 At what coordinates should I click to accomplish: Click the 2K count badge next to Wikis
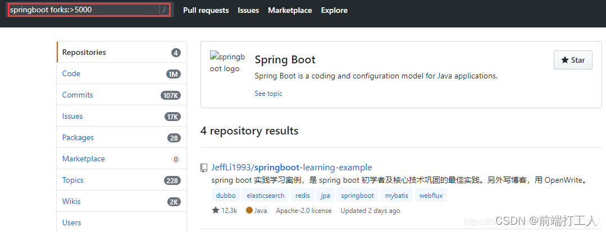174,202
